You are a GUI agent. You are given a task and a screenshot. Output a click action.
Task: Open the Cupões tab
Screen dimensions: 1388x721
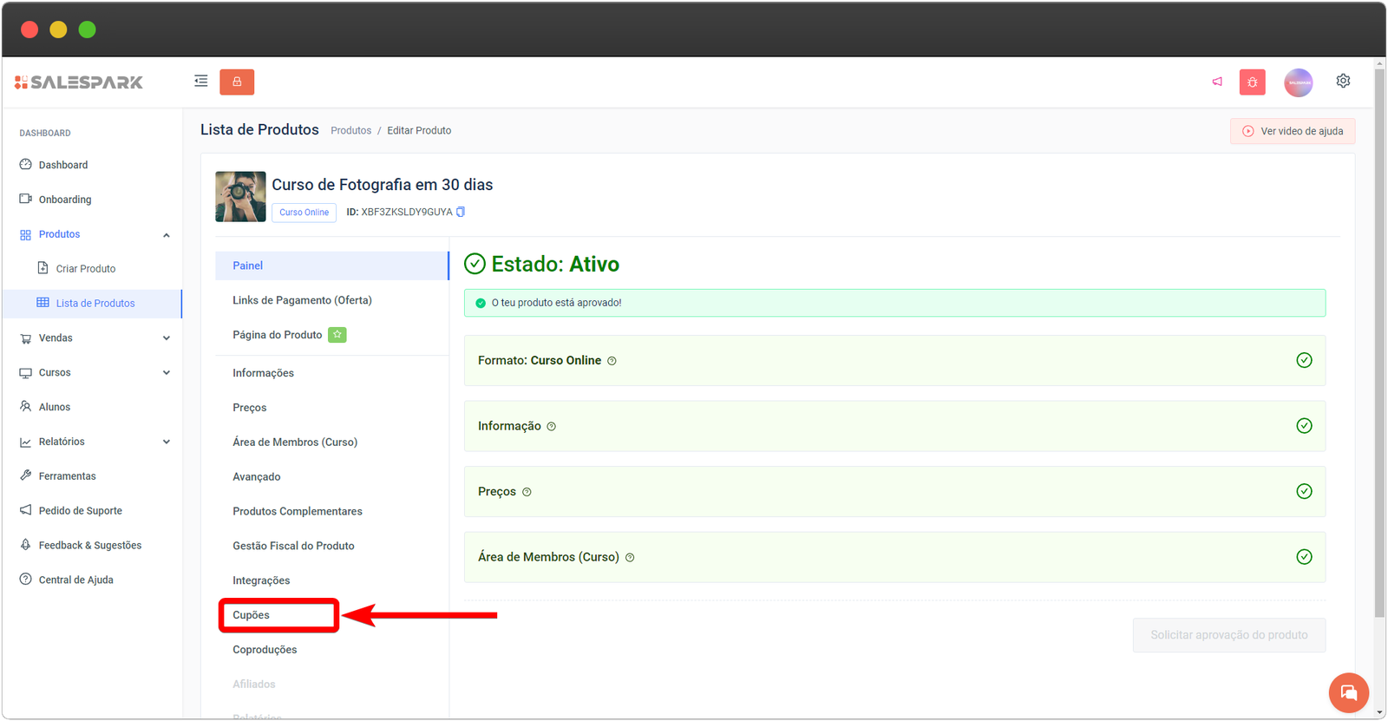tap(252, 615)
